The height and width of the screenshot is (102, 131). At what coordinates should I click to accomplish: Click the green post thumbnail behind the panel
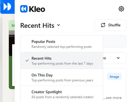click(12, 54)
